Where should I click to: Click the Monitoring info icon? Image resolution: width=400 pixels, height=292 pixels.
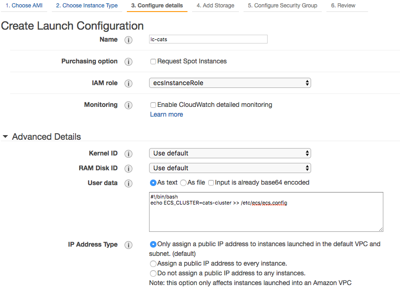pos(129,105)
